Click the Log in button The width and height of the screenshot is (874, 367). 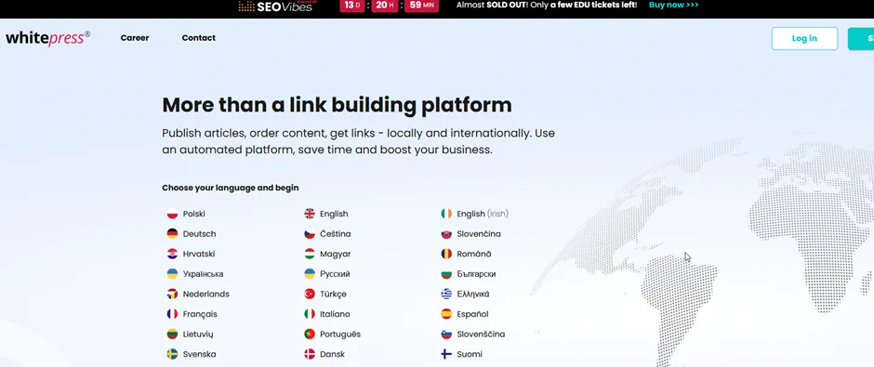804,38
